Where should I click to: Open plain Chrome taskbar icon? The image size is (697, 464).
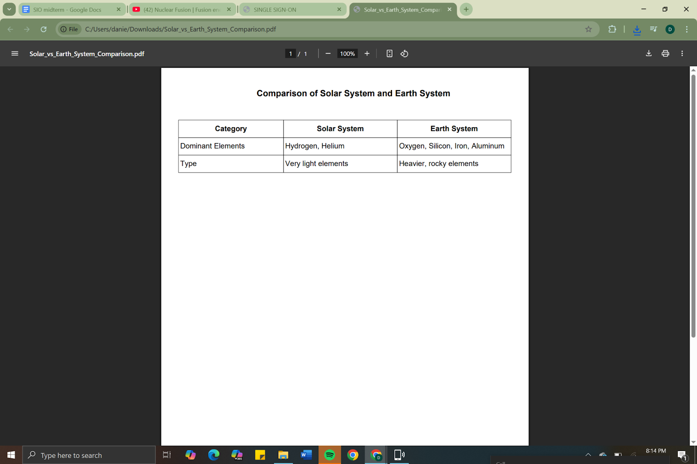click(353, 455)
